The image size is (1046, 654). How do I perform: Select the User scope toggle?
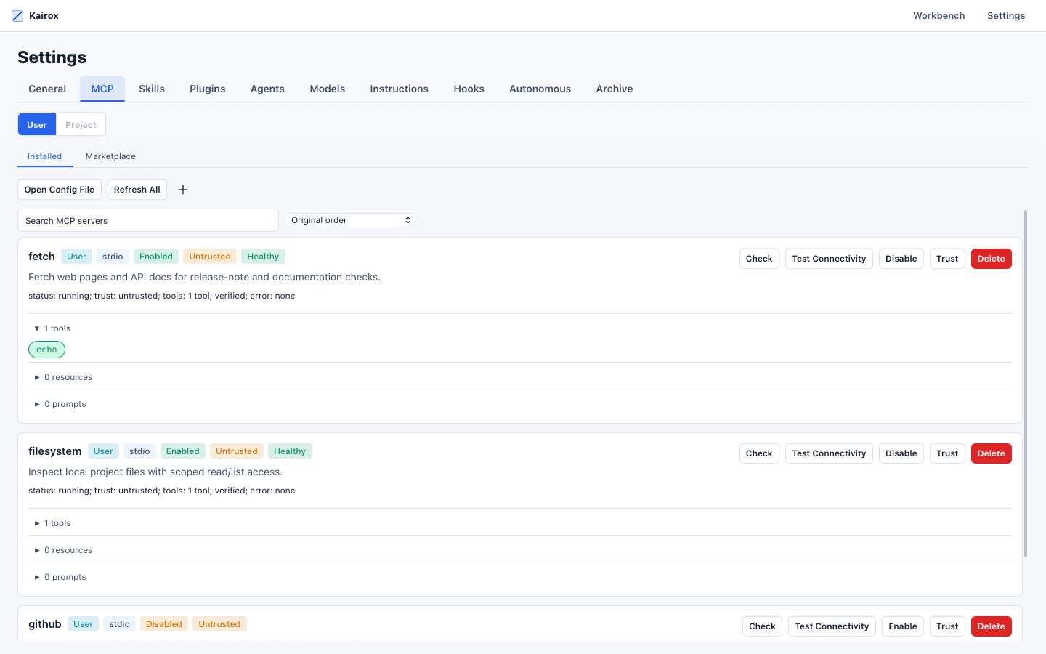(37, 124)
